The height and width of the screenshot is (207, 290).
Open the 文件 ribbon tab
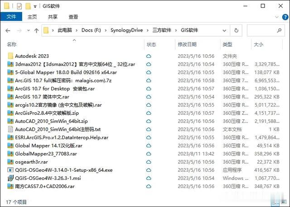(11, 17)
